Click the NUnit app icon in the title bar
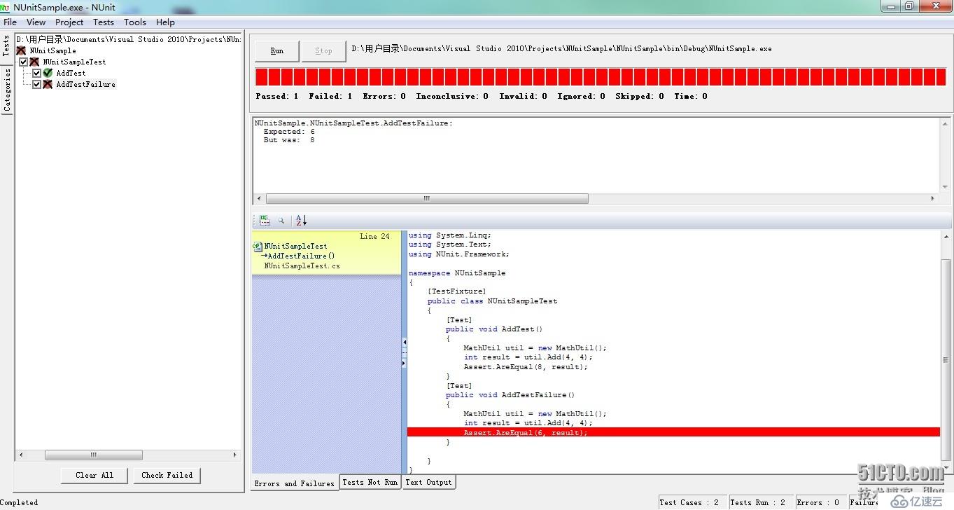The height and width of the screenshot is (510, 954). click(5, 6)
